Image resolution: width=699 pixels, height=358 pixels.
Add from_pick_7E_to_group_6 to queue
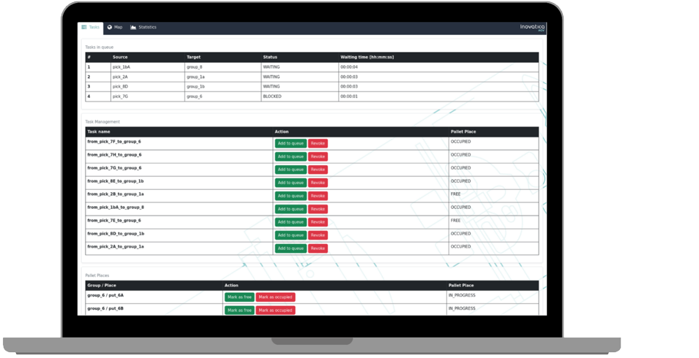[291, 222]
